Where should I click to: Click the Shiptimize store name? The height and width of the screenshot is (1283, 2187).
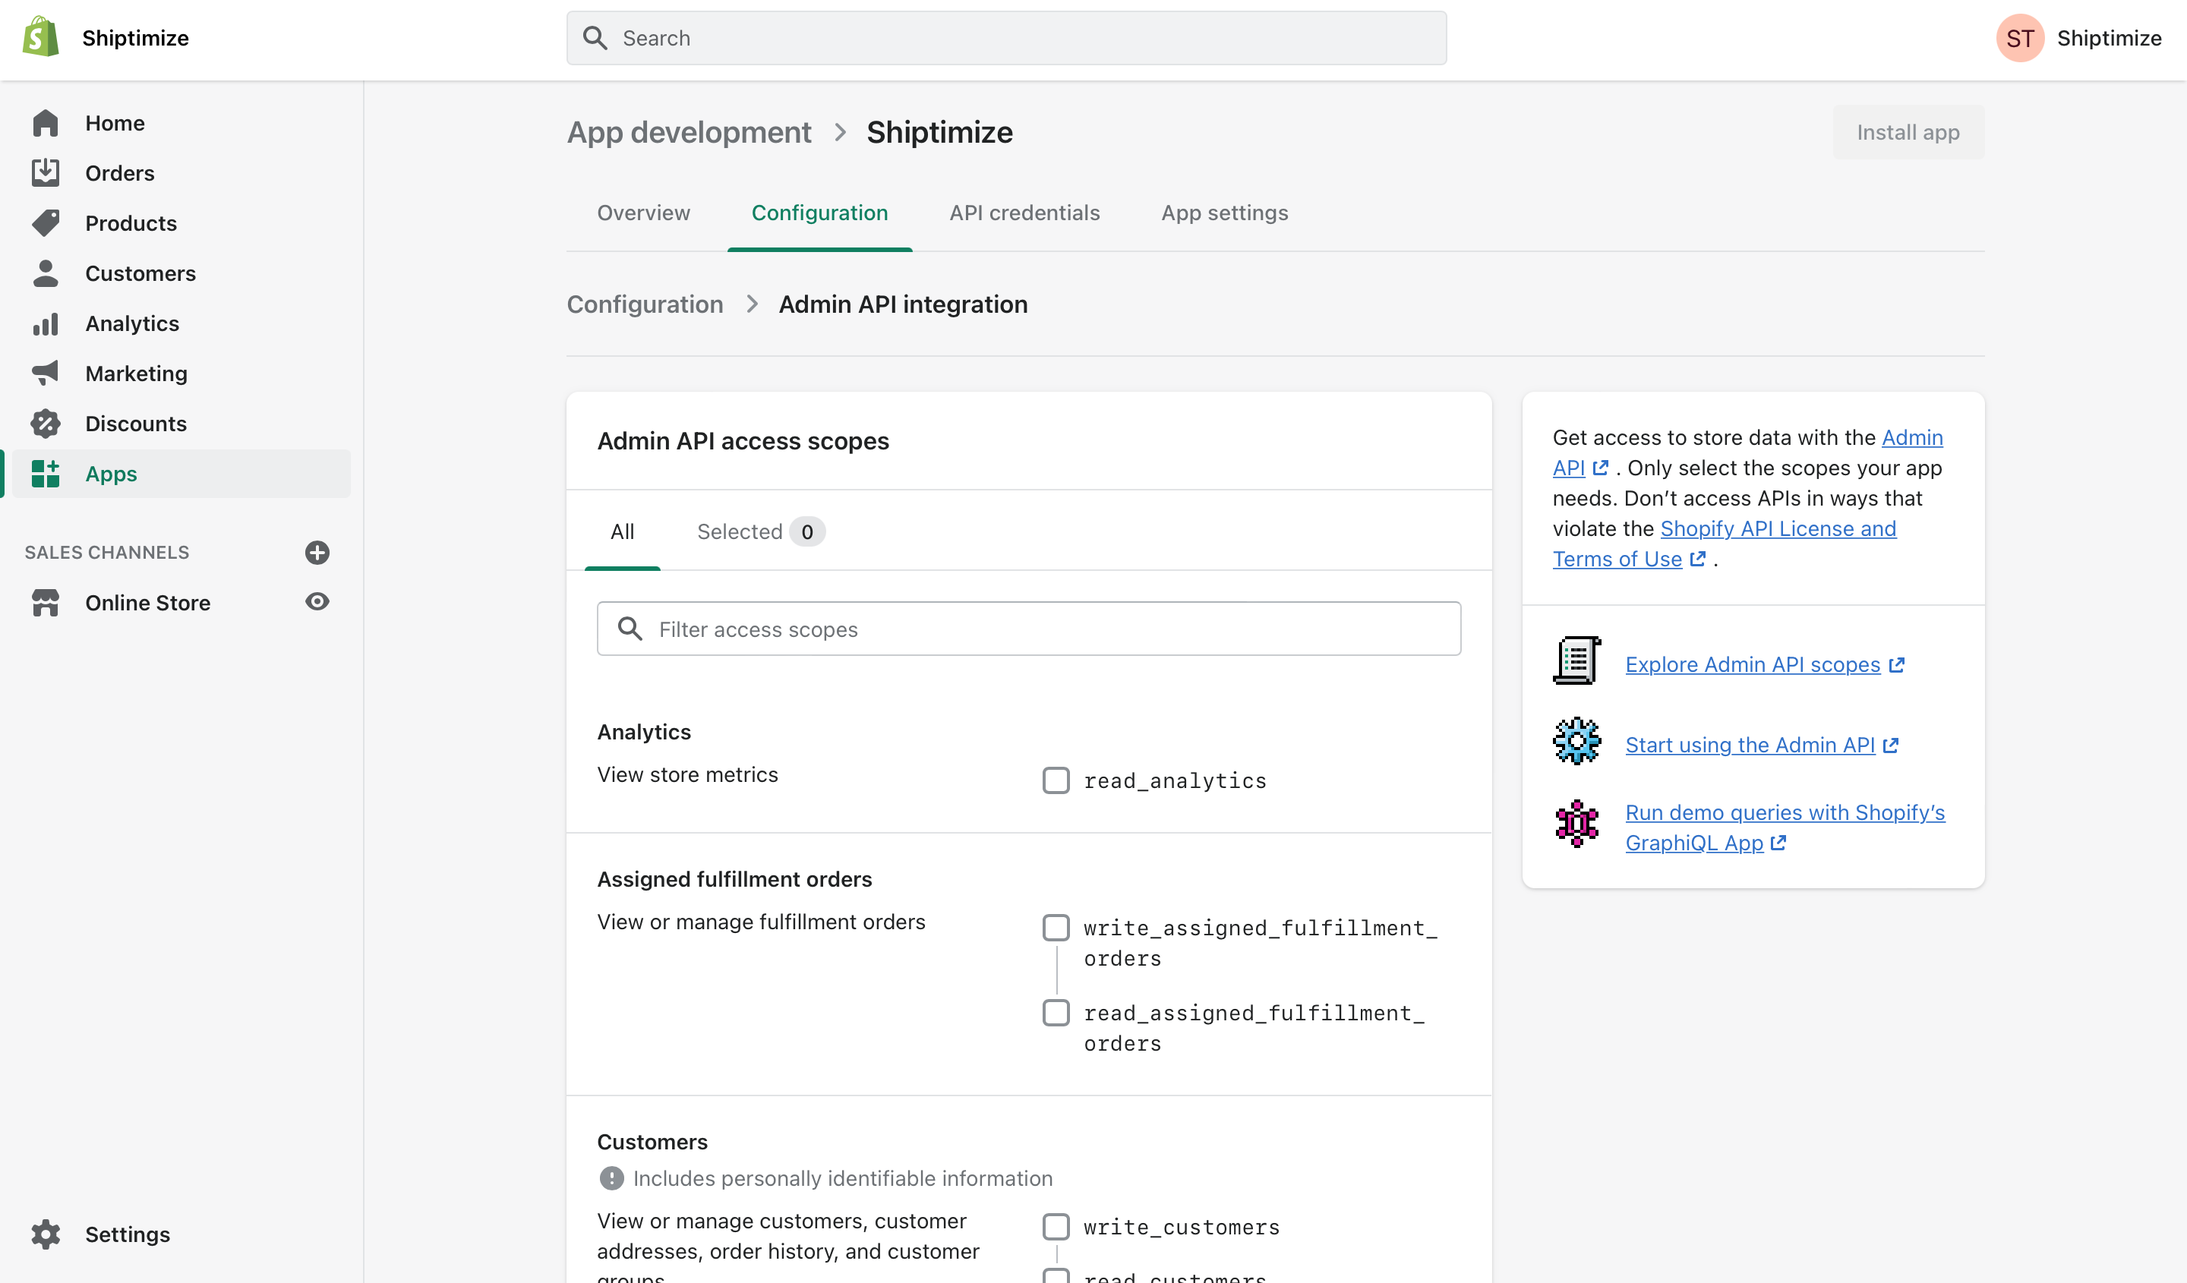point(135,38)
